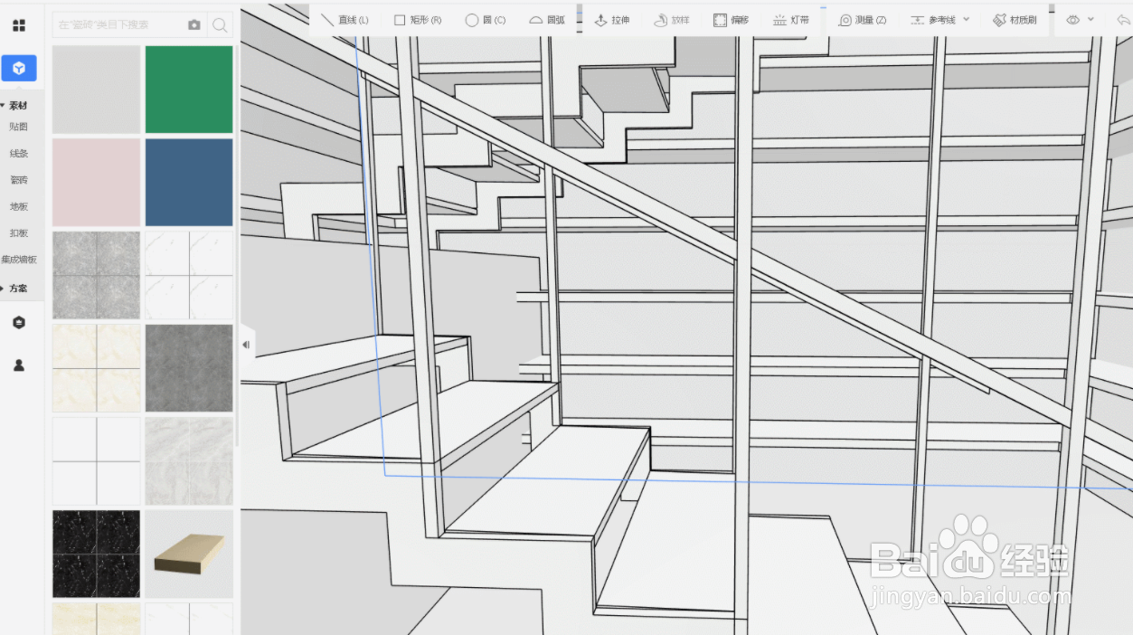Screen dimensions: 1133x635
Task: Select the dark gray stone texture thumbnail
Action: 189,368
